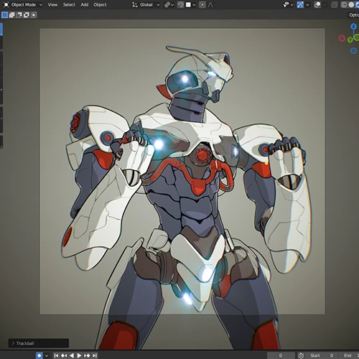359x359 pixels.
Task: Toggle the snapping magnet icon
Action: click(181, 4)
